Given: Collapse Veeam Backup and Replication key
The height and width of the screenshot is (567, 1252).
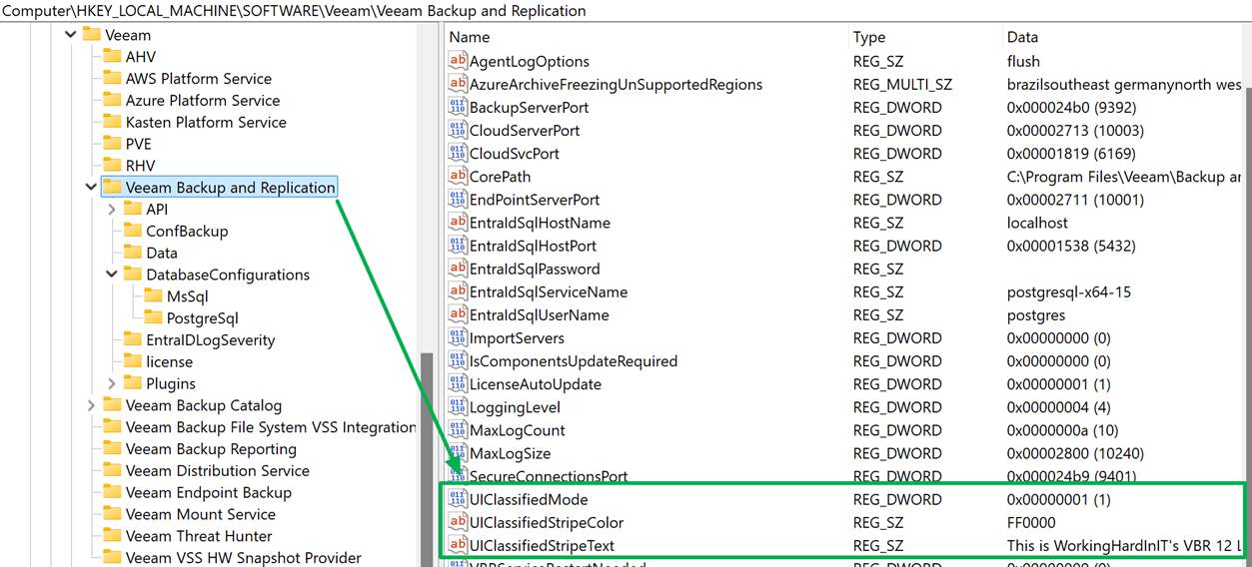Looking at the screenshot, I should point(91,188).
